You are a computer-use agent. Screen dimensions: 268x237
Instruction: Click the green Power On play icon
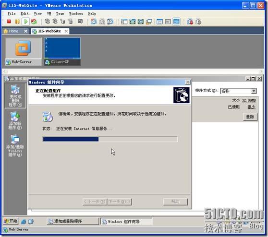point(25,22)
